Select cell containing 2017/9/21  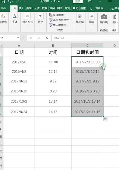pos(19,81)
